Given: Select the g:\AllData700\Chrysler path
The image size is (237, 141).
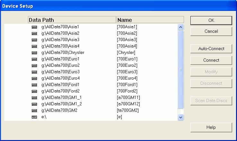Looking at the screenshot, I should (x=63, y=53).
